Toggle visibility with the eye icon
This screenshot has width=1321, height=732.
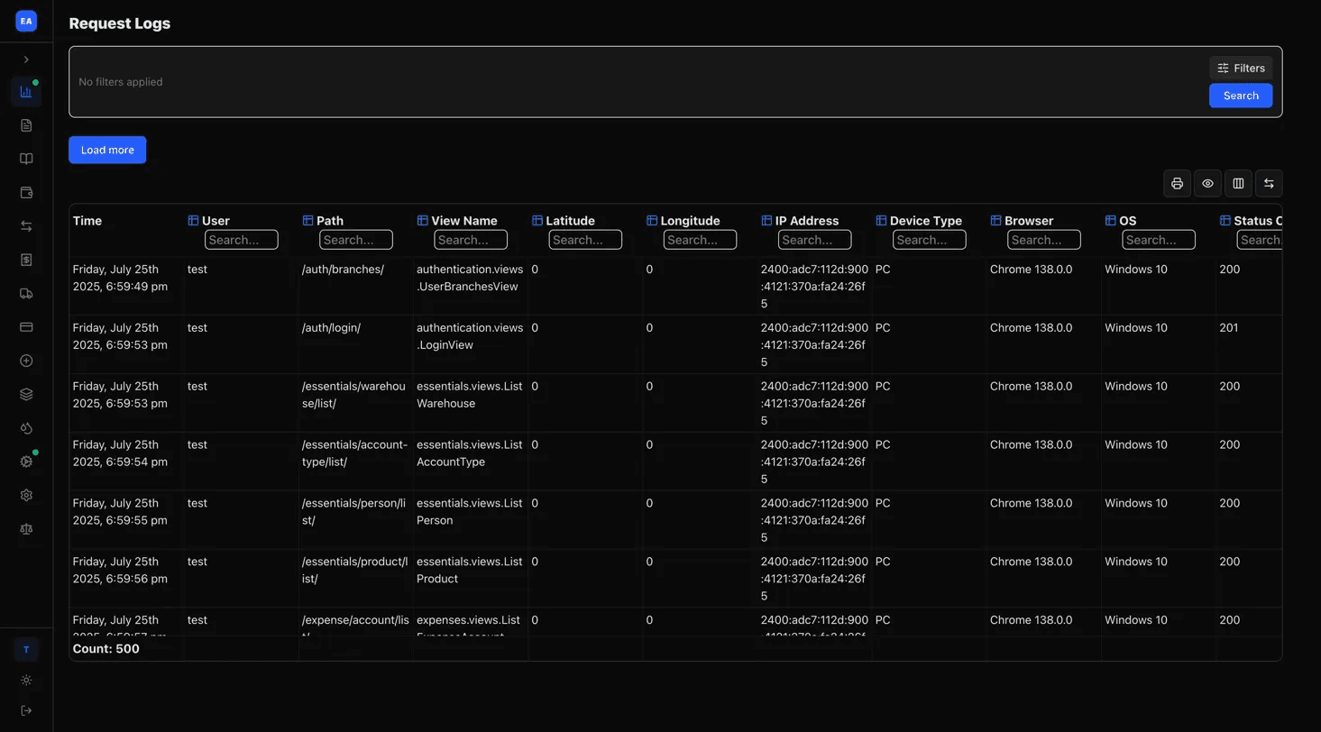click(x=1207, y=183)
